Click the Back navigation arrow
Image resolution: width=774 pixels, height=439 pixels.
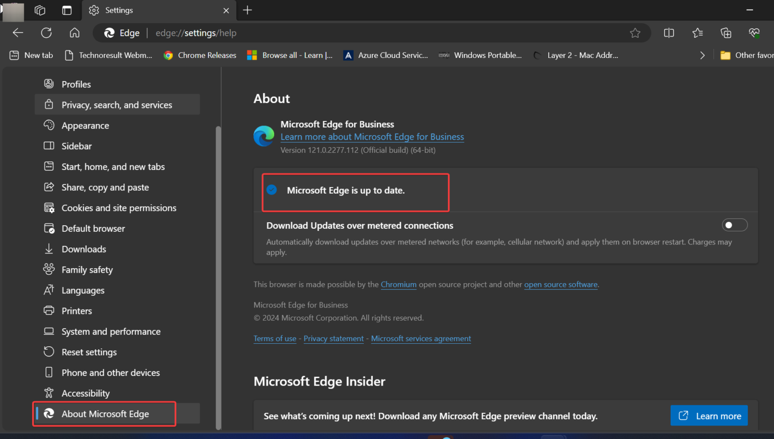(x=18, y=33)
